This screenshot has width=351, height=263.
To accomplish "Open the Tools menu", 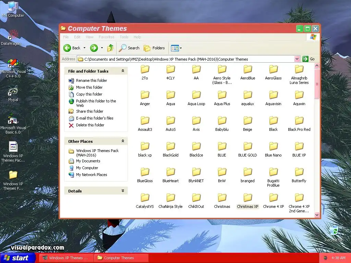I will [x=124, y=37].
